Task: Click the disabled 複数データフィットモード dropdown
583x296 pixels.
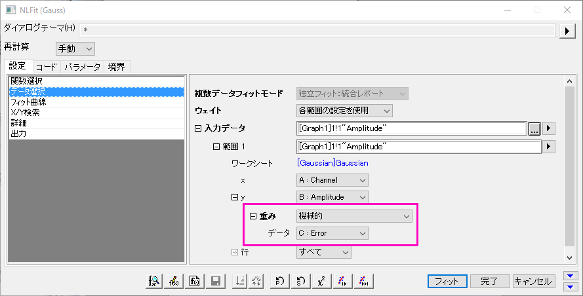Action: (352, 94)
